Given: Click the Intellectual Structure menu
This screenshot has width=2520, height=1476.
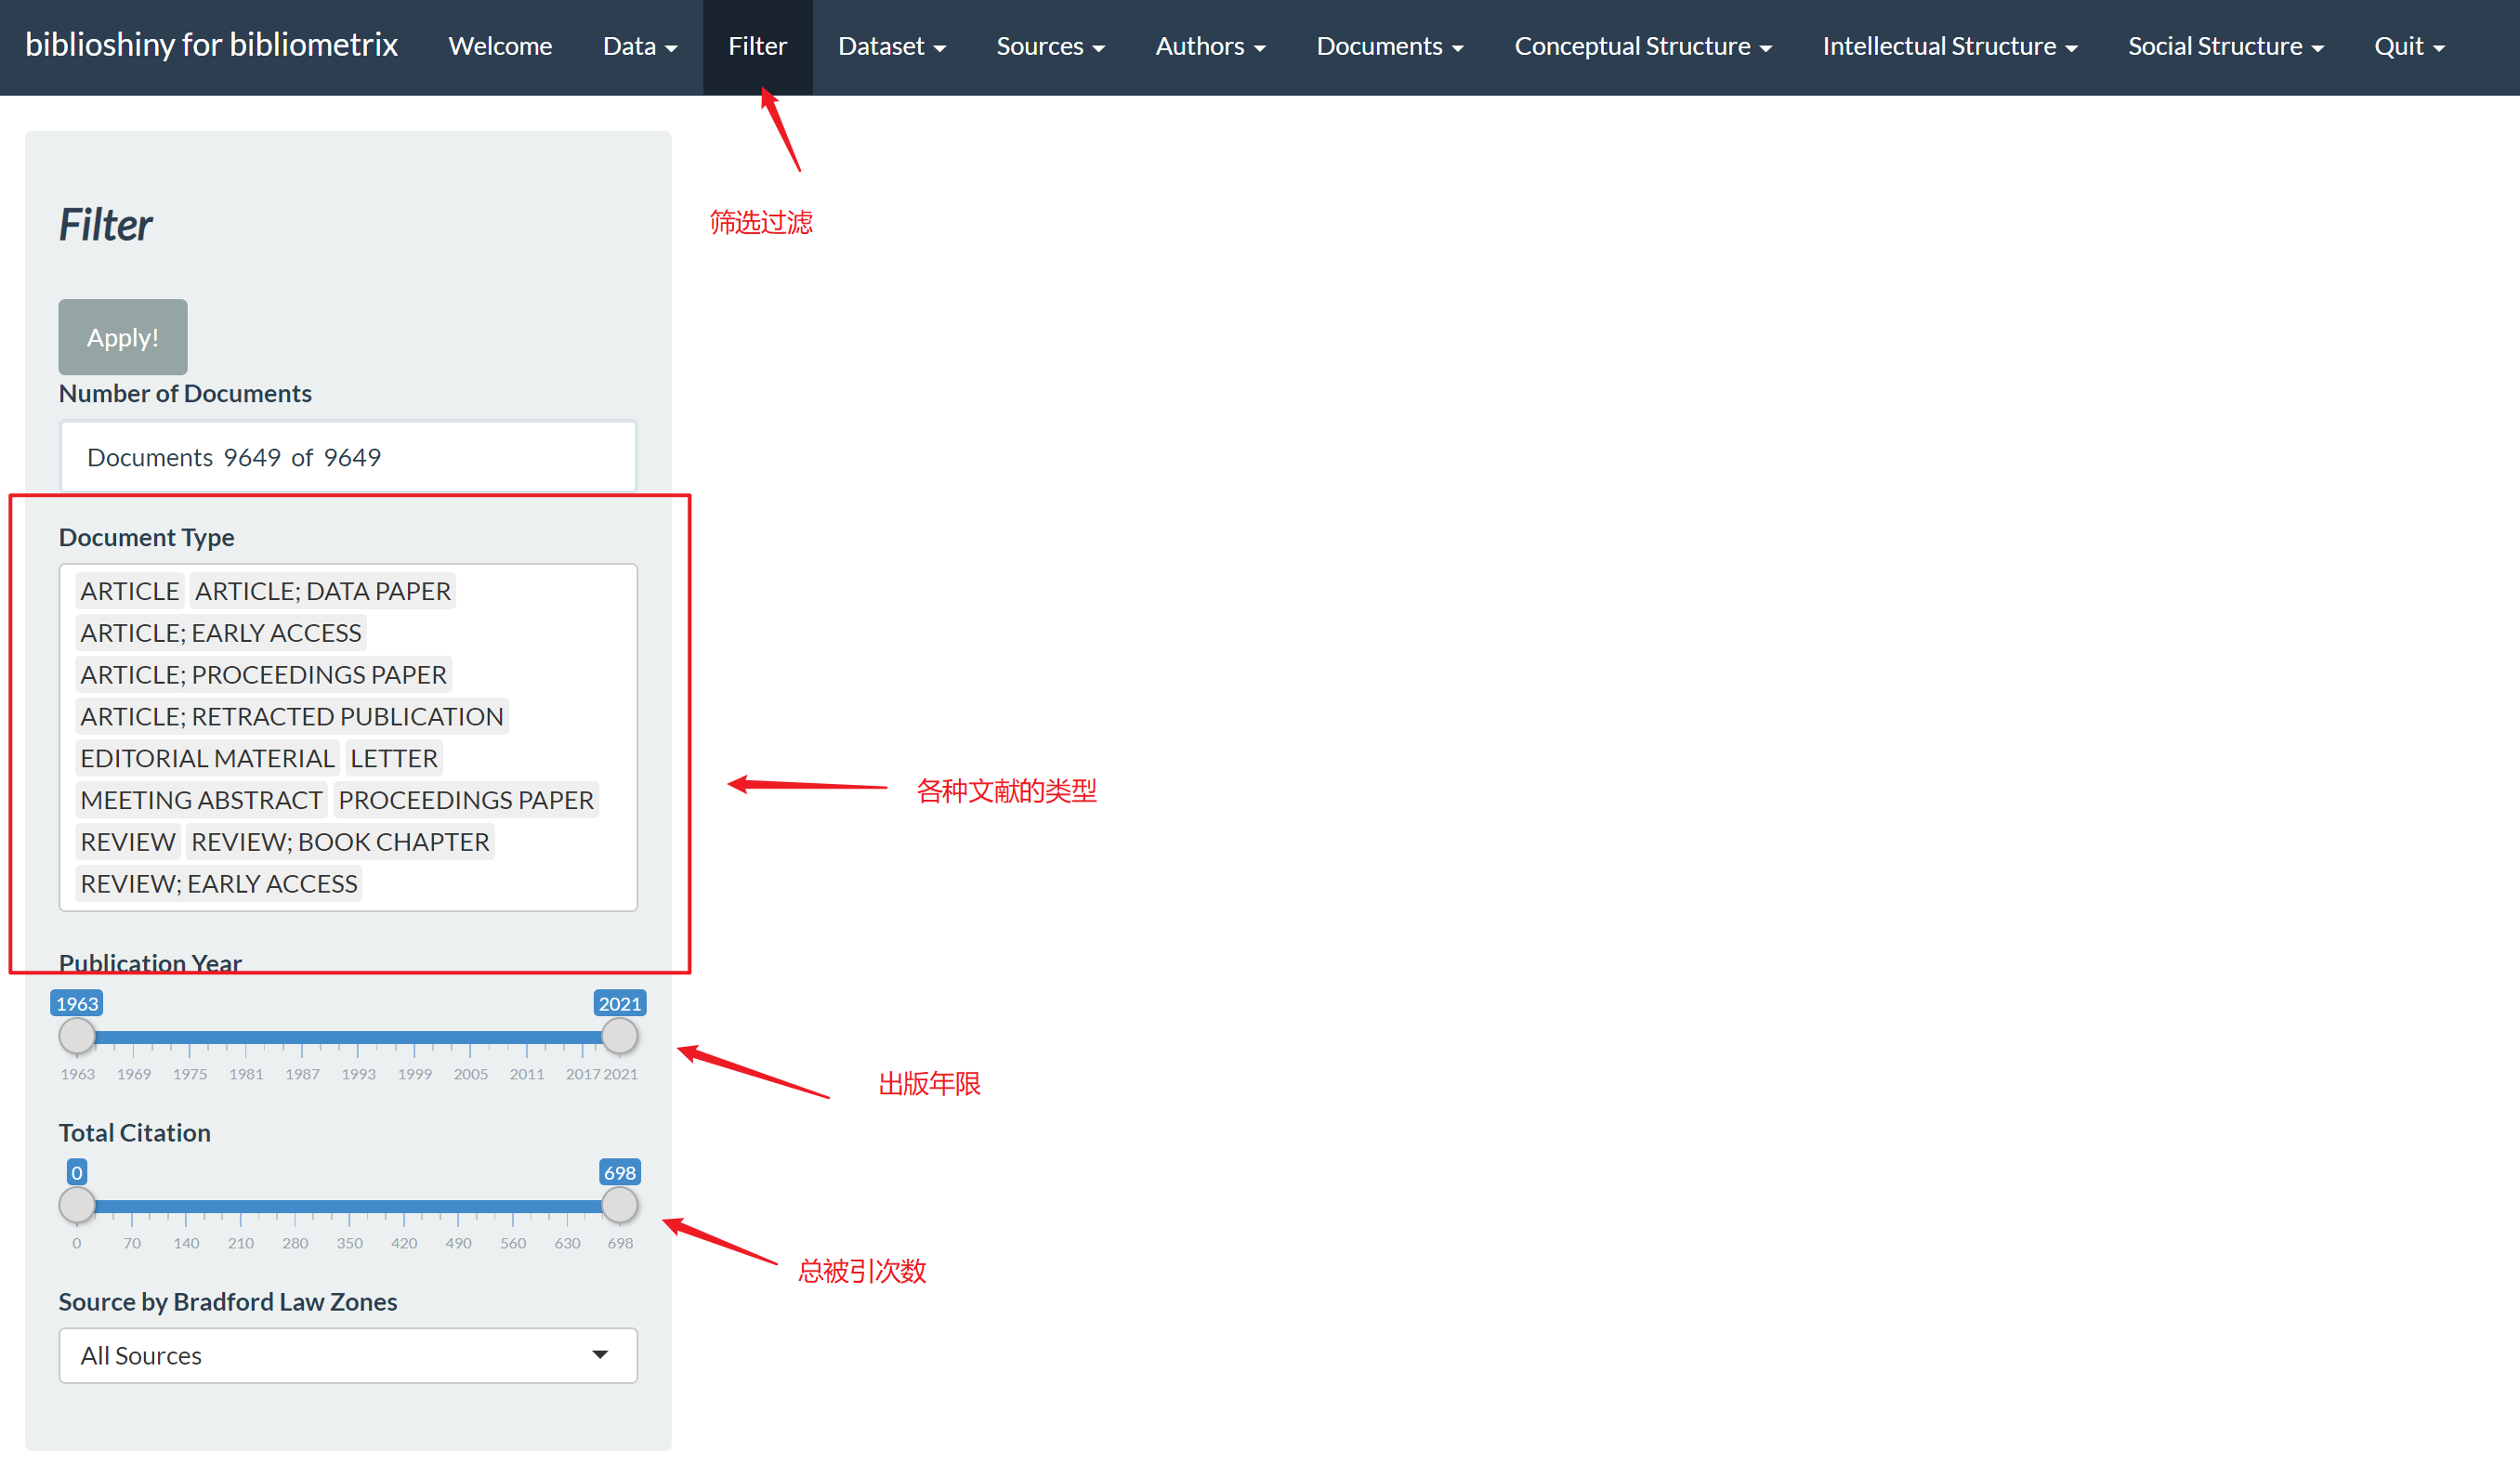Looking at the screenshot, I should point(1952,46).
